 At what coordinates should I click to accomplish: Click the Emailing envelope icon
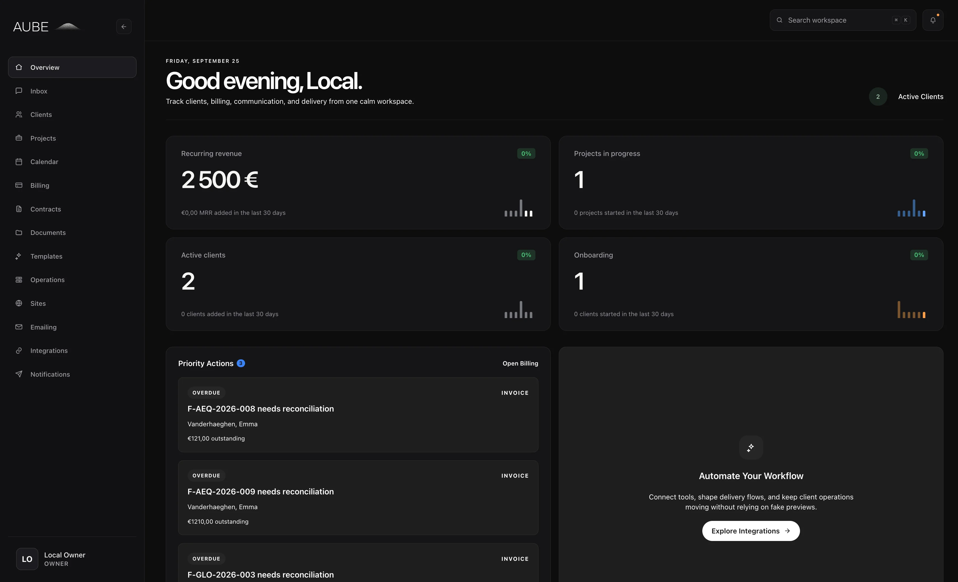click(x=19, y=327)
